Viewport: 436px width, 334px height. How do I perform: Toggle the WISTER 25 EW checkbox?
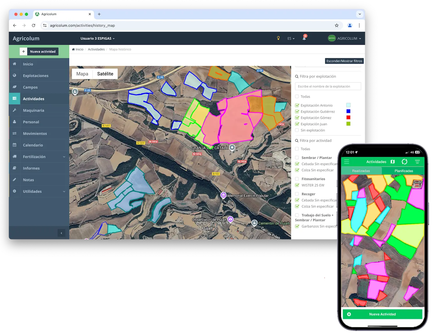point(297,185)
